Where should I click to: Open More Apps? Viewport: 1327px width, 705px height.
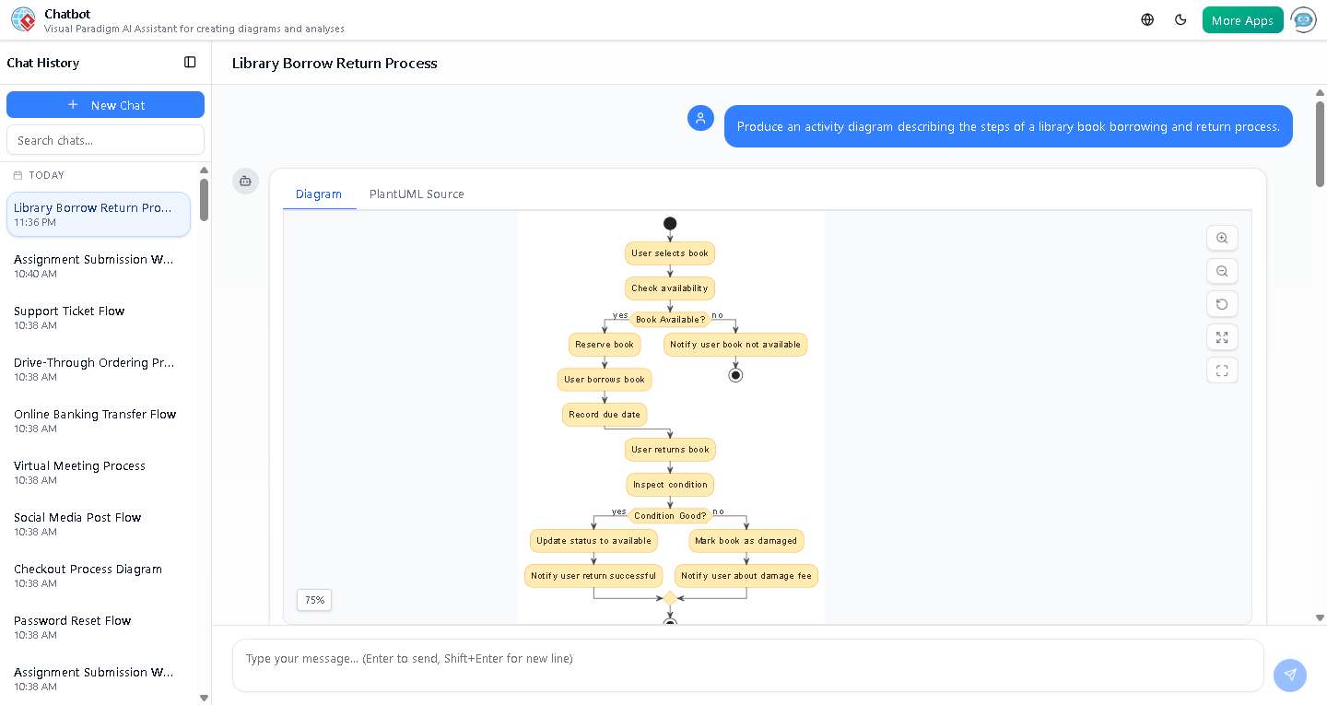(x=1242, y=18)
